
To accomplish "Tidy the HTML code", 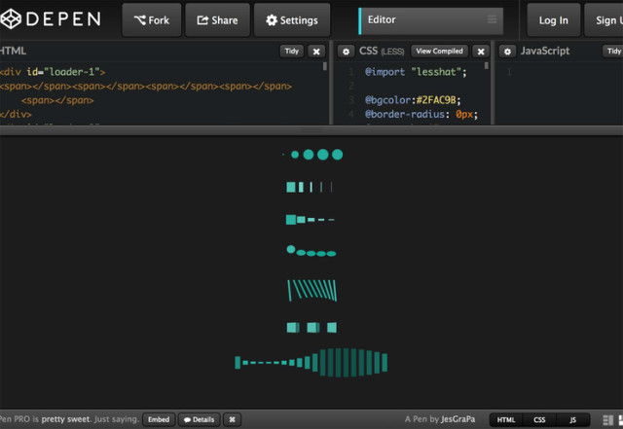I will (292, 51).
